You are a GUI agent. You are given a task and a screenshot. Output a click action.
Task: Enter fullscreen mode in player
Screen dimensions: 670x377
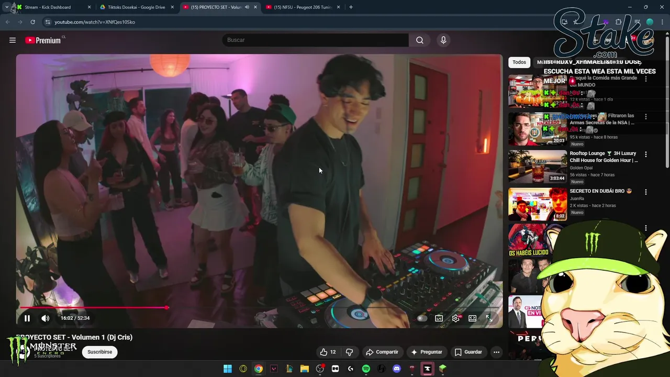pos(489,318)
